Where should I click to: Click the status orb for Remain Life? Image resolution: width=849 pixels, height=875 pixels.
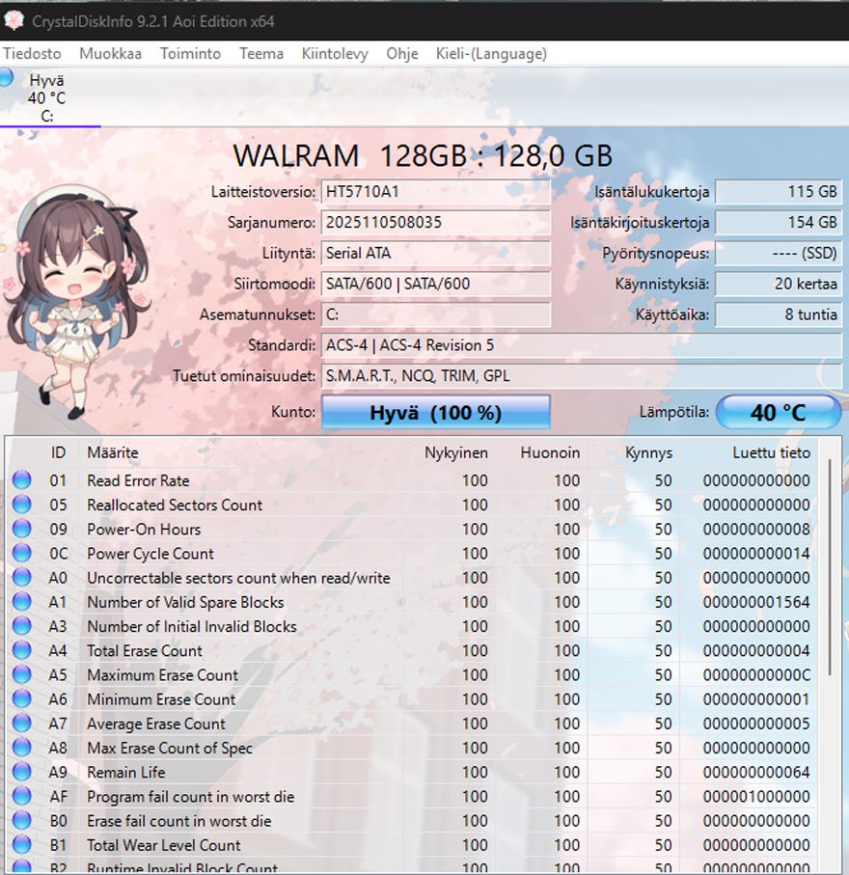(x=22, y=772)
